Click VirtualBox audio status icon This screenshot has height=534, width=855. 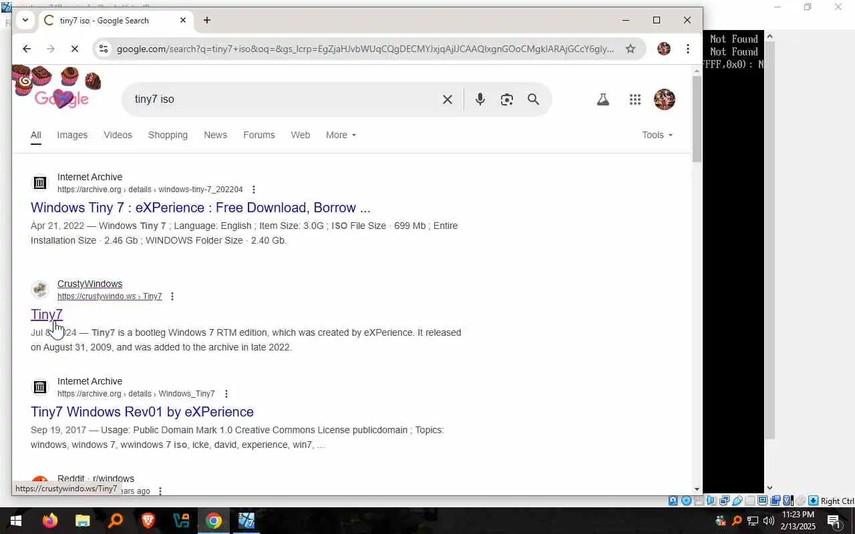[x=711, y=501]
